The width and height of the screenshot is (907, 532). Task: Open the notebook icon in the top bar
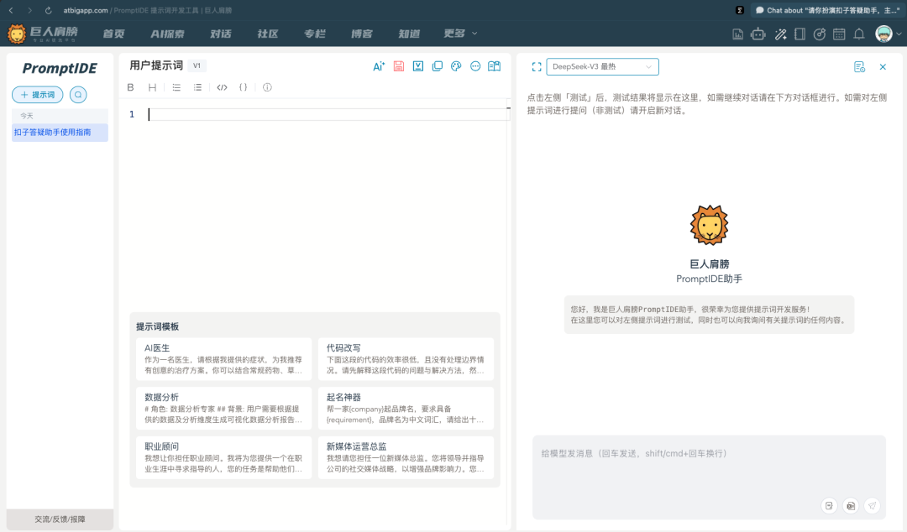pos(800,34)
